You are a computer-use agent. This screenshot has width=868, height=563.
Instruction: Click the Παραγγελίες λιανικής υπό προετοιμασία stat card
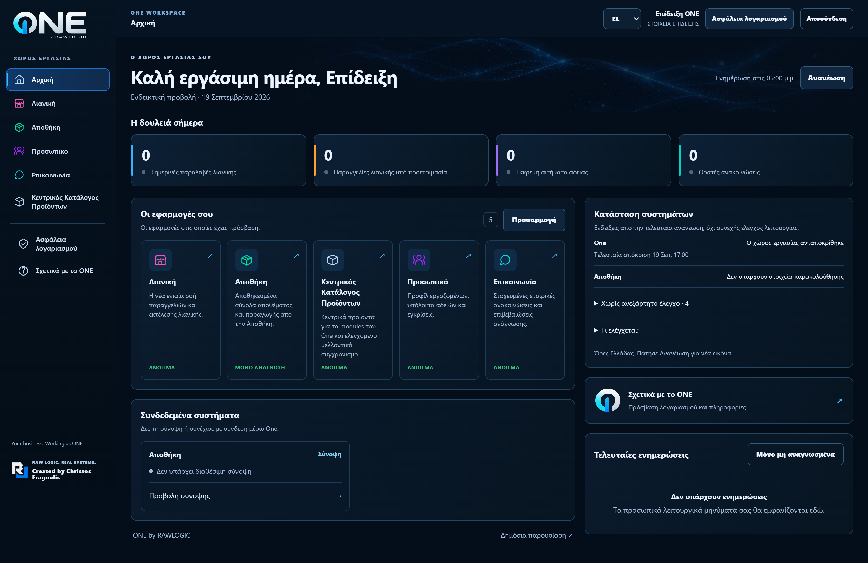pyautogui.click(x=401, y=160)
